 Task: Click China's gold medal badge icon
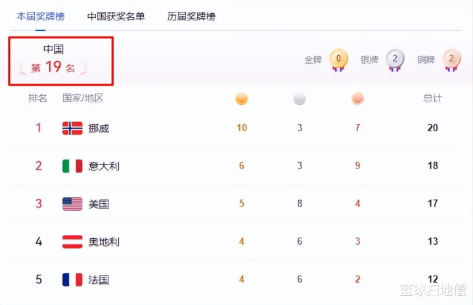click(338, 59)
